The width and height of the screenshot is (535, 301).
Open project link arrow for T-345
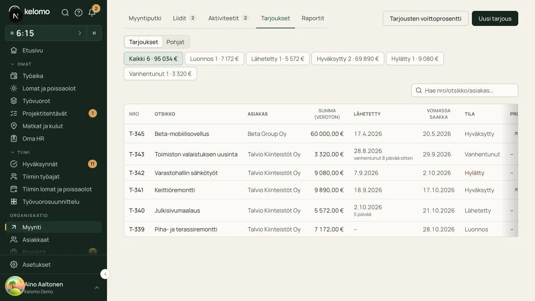tap(516, 134)
